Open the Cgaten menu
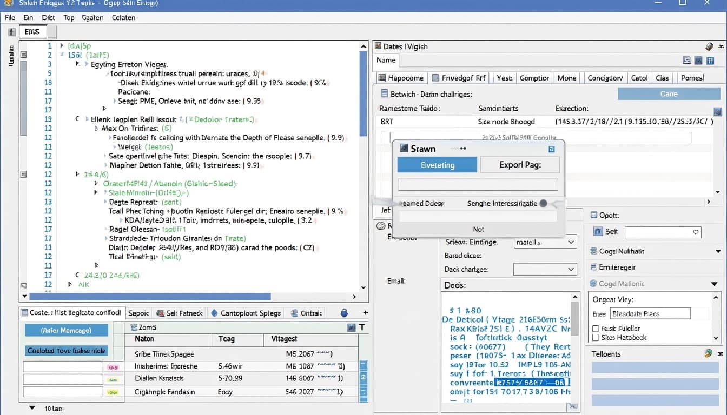The height and width of the screenshot is (415, 727). point(92,17)
